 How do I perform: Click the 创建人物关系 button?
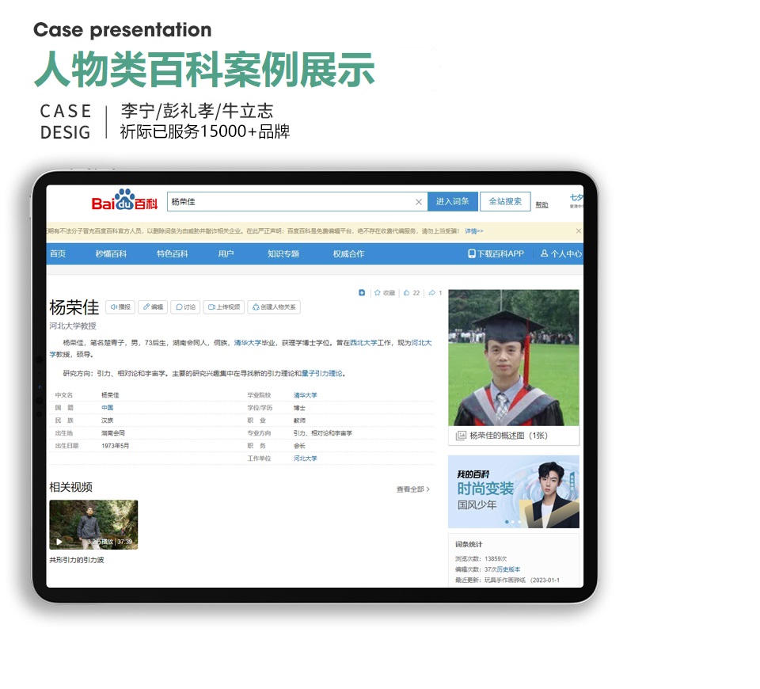pyautogui.click(x=273, y=307)
